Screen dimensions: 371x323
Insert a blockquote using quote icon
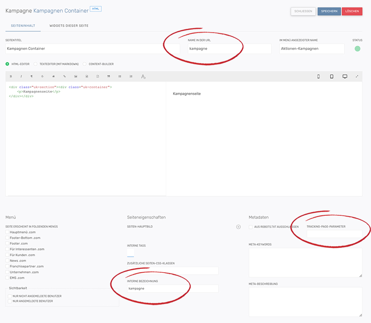coord(108,76)
